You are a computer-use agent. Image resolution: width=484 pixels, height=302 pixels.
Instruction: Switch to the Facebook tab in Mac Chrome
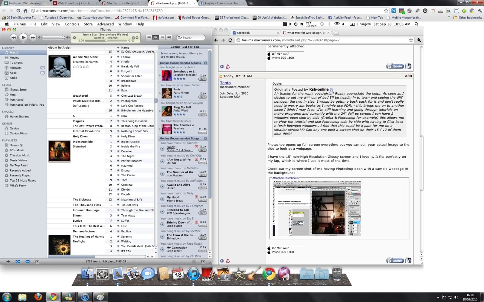coord(256,33)
